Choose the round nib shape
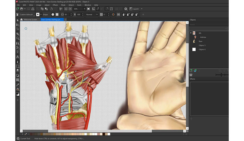Image resolution: width=244 pixels, height=141 pixels. 53,15
